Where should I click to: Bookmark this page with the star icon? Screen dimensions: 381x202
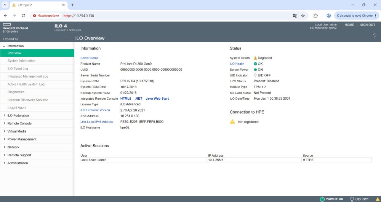(x=303, y=16)
